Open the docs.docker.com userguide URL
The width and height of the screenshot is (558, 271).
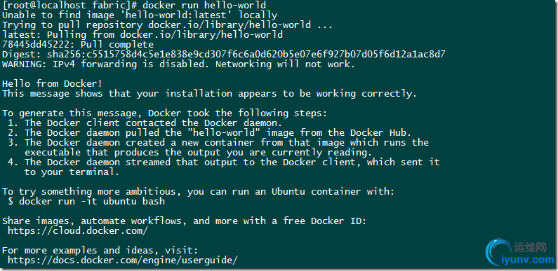point(122,260)
